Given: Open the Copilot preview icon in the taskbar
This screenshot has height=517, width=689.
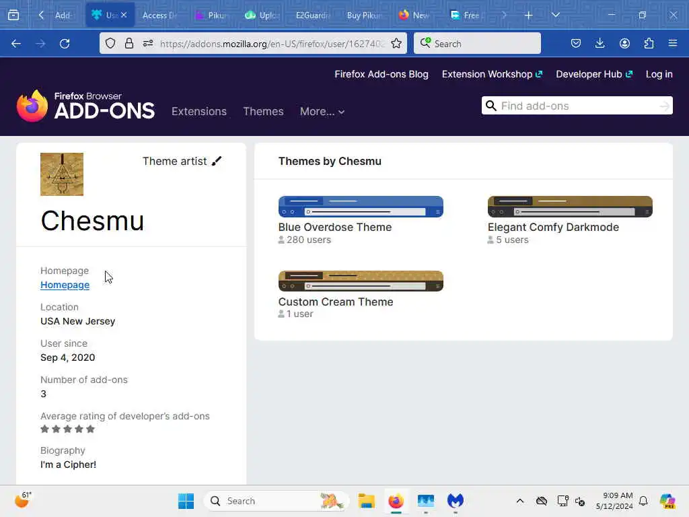Looking at the screenshot, I should [667, 501].
